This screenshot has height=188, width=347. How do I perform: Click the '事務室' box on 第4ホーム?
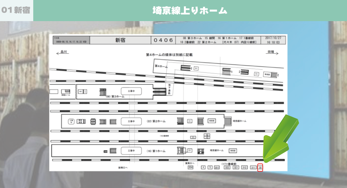[267, 74]
